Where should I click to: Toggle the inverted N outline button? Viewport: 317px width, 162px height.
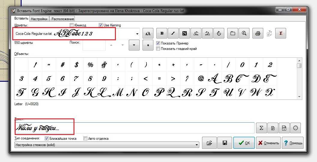pyautogui.click(x=184, y=33)
